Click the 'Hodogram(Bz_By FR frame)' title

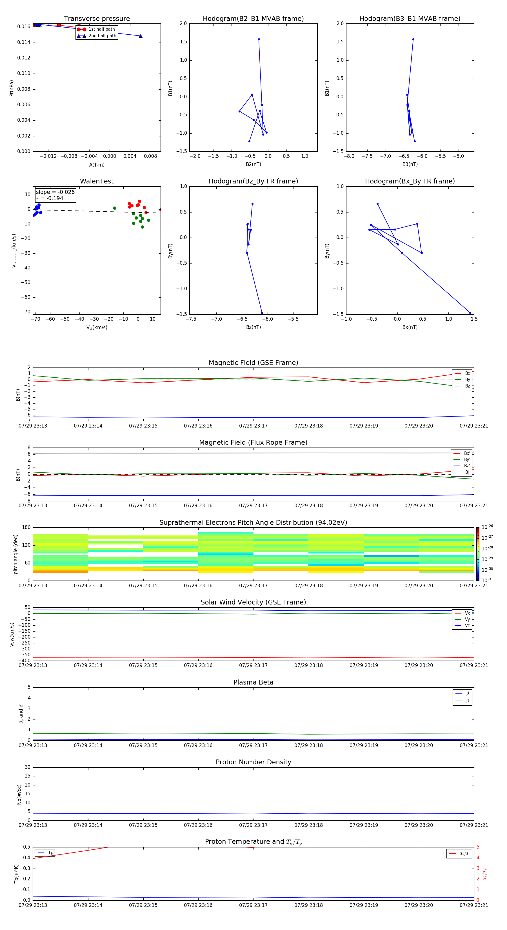point(253,181)
